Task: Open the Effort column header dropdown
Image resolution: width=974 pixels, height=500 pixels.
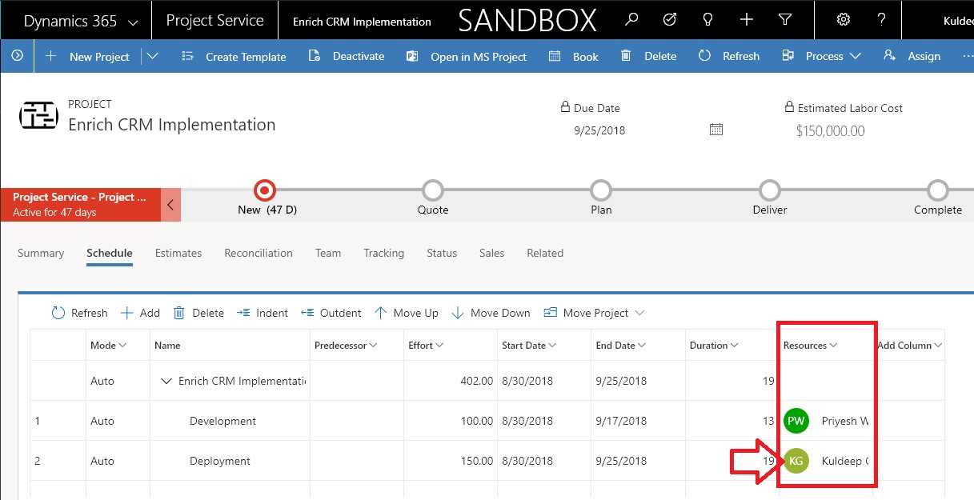Action: 439,346
